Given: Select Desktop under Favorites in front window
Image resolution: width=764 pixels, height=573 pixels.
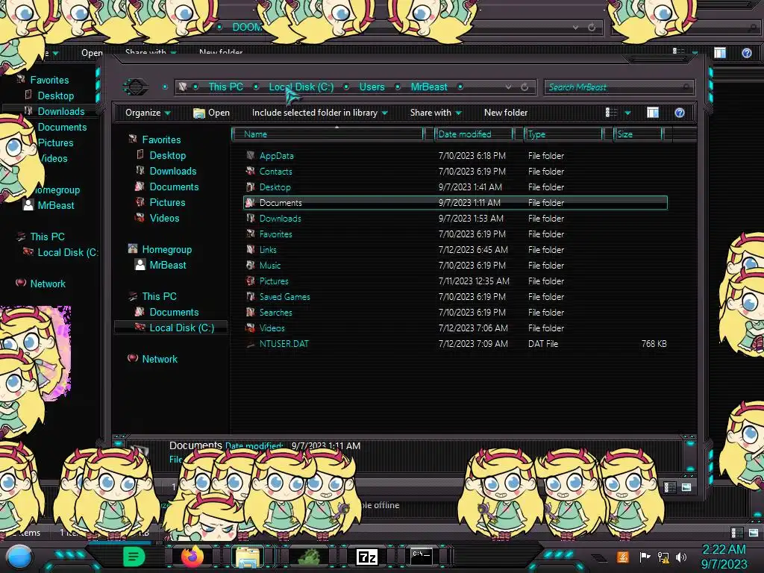Looking at the screenshot, I should pos(168,155).
